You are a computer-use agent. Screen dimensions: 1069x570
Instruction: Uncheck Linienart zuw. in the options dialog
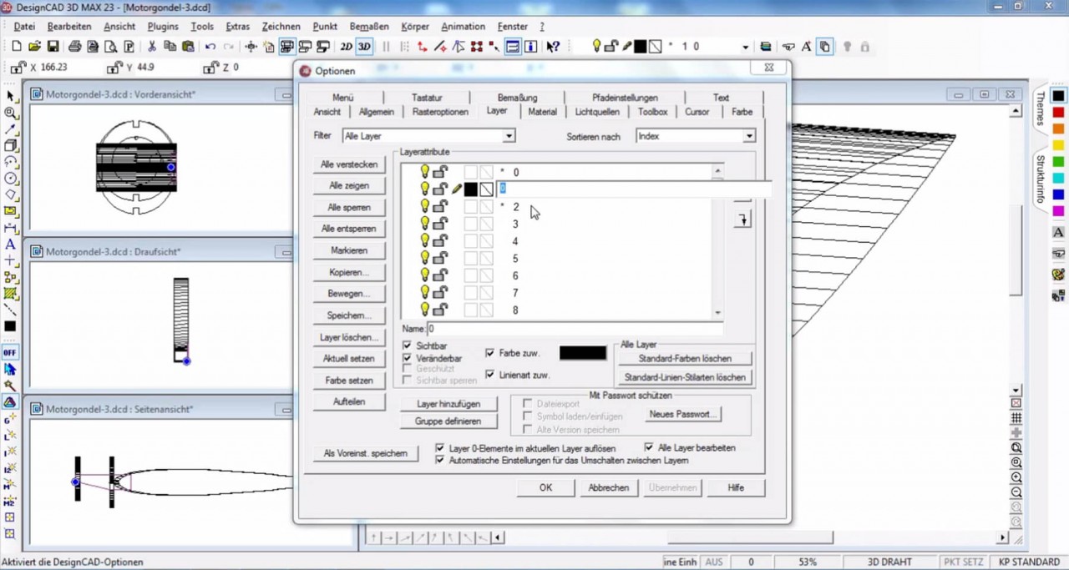[490, 374]
